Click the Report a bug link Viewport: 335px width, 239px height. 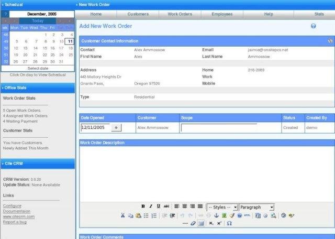coord(16,222)
